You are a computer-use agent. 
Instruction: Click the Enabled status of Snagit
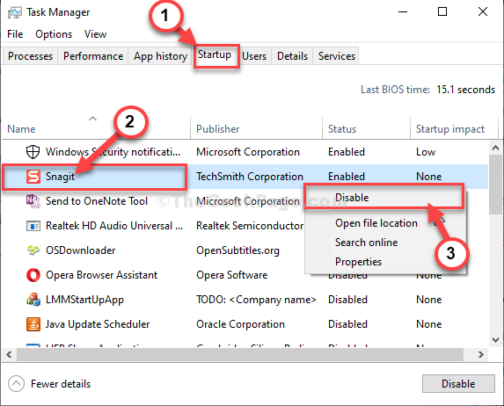pyautogui.click(x=347, y=177)
